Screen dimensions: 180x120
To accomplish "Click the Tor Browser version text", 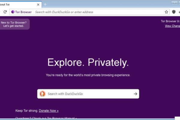I will click(170, 21).
